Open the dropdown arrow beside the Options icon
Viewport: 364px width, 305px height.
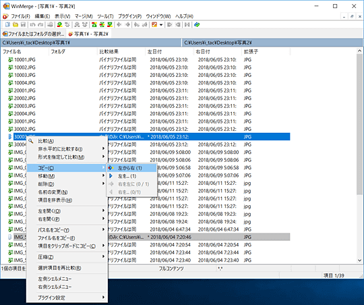[161, 25]
